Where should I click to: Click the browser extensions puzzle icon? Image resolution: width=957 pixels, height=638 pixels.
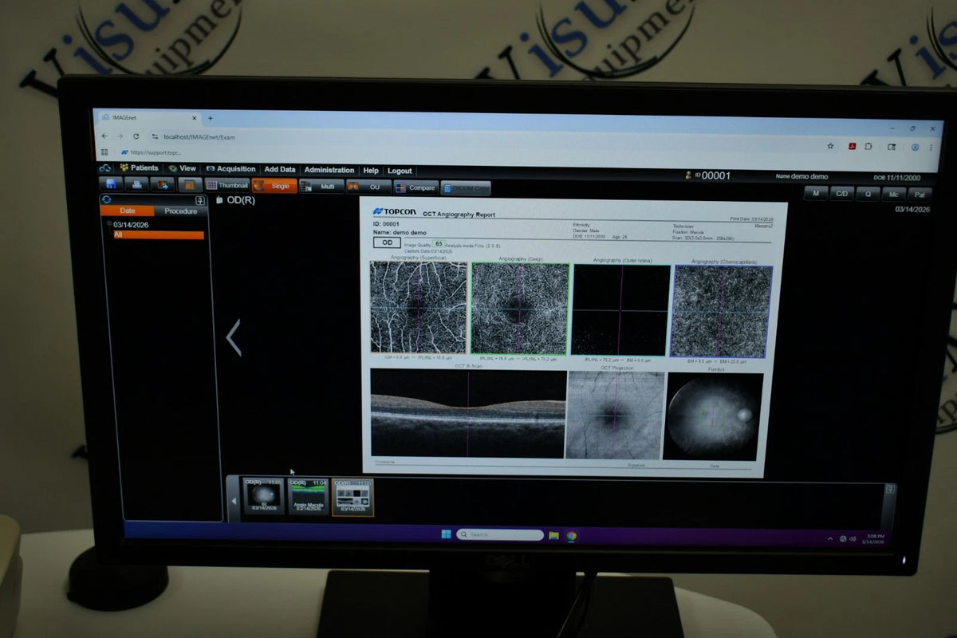(868, 147)
